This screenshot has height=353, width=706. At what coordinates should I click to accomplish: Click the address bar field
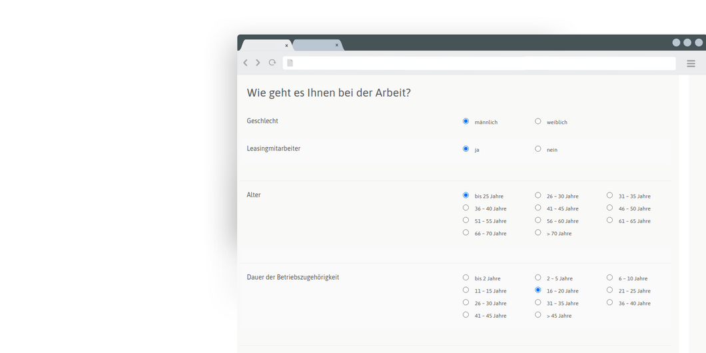[x=479, y=63]
